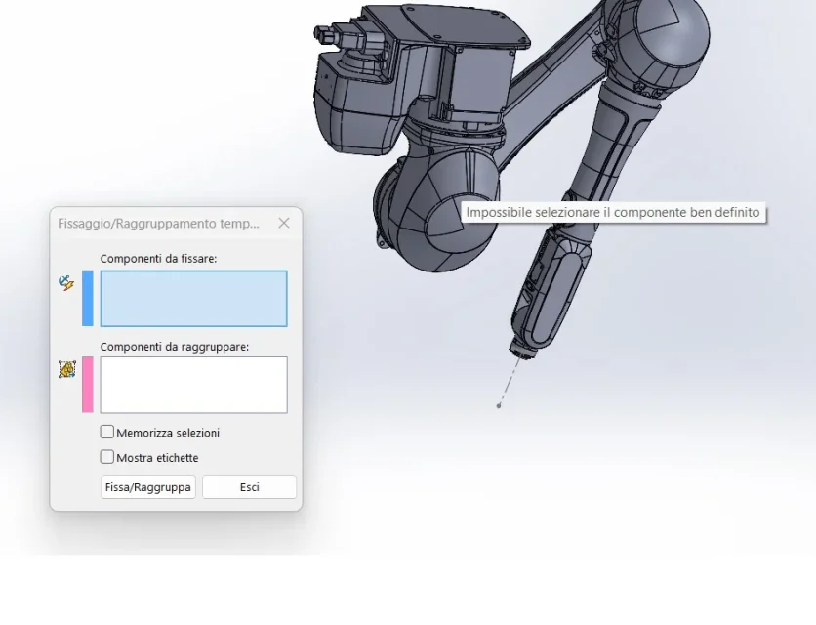Select the point at the dashed line end
This screenshot has width=816, height=625.
click(x=499, y=405)
